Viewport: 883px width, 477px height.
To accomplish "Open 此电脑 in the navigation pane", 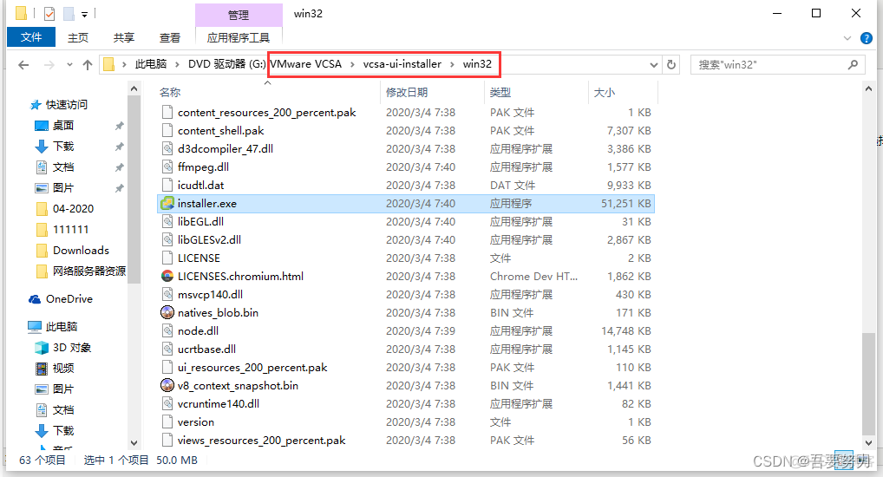I will 61,327.
